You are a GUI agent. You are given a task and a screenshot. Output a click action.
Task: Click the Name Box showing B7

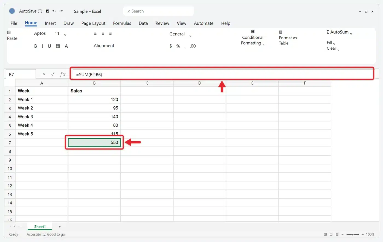(x=21, y=74)
